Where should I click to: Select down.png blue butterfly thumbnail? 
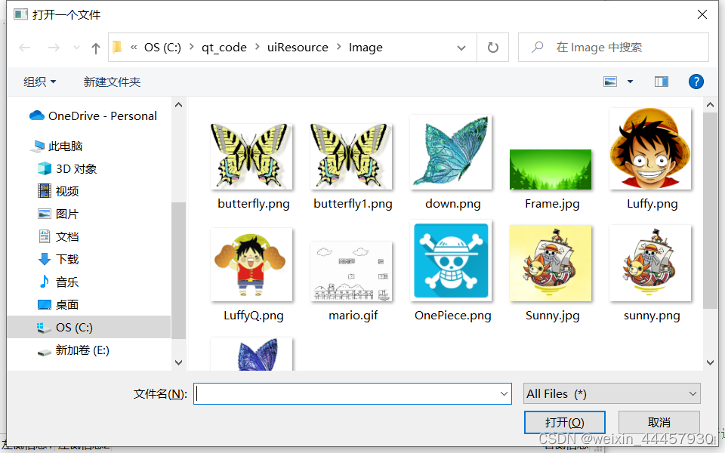click(x=451, y=152)
